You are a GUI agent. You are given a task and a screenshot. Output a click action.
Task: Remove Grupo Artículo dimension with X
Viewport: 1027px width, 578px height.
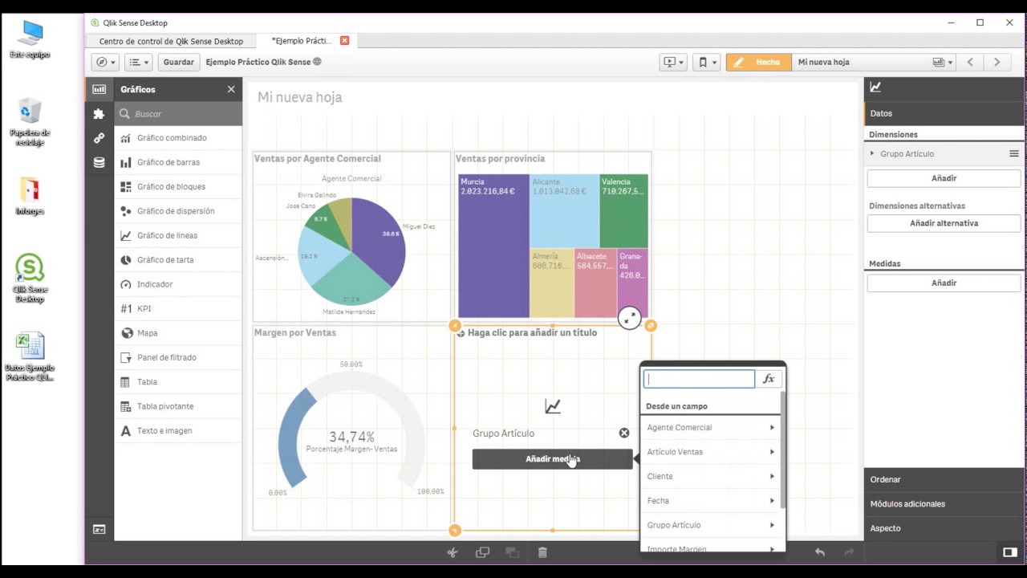pyautogui.click(x=624, y=433)
